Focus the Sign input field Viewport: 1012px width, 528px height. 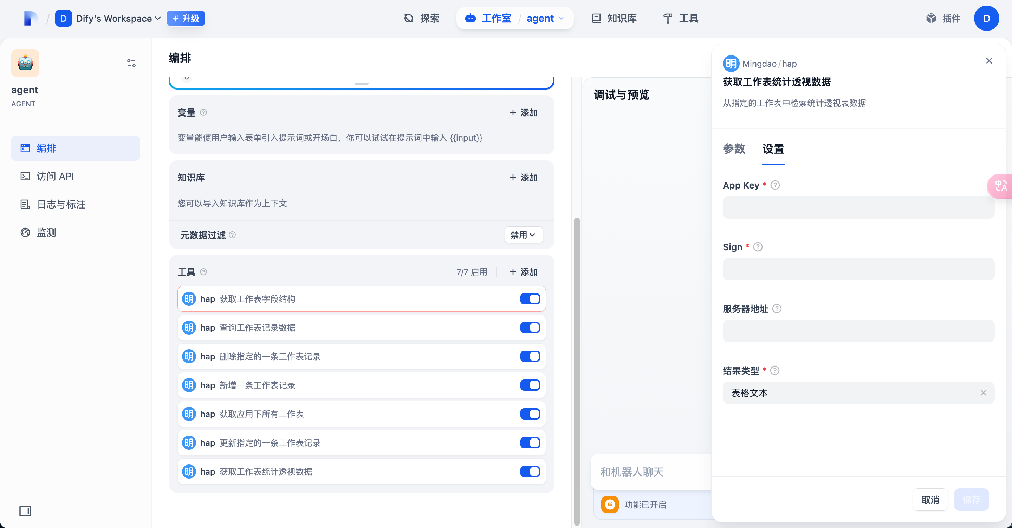point(858,269)
